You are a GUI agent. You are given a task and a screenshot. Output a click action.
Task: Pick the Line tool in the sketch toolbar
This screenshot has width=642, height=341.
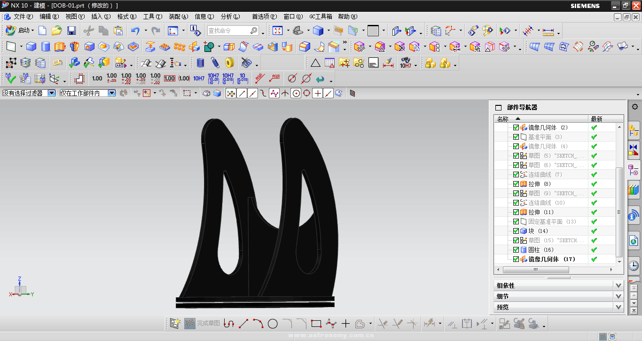pos(243,324)
